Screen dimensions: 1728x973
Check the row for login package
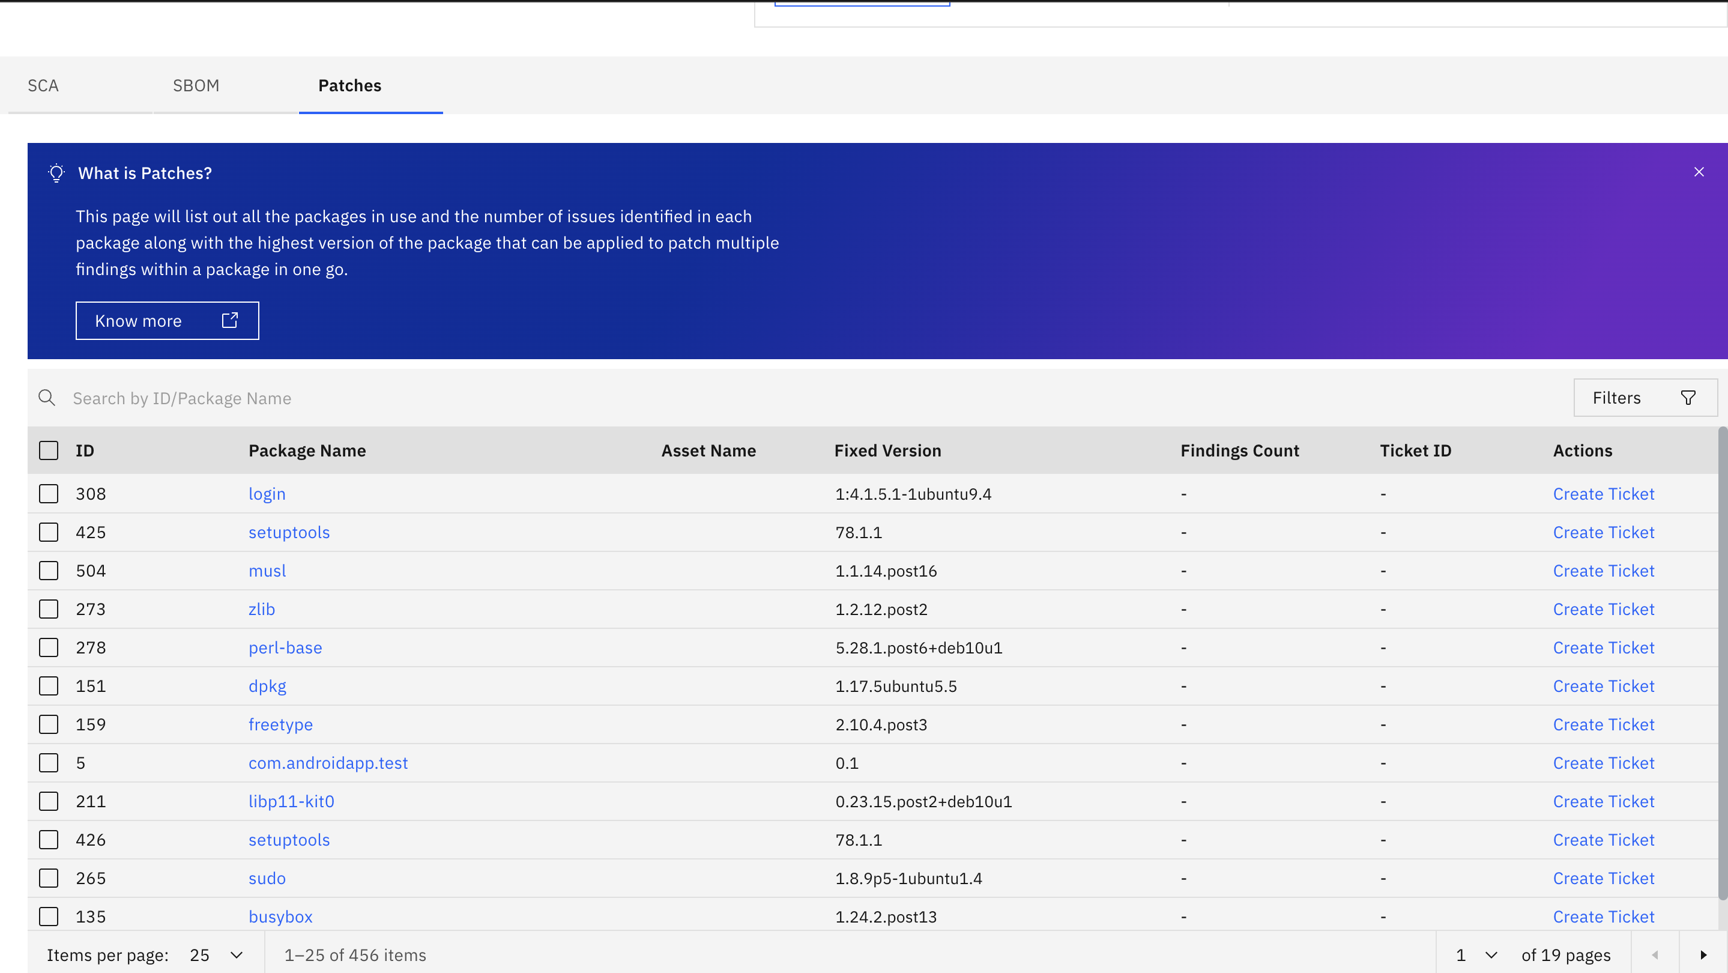48,494
